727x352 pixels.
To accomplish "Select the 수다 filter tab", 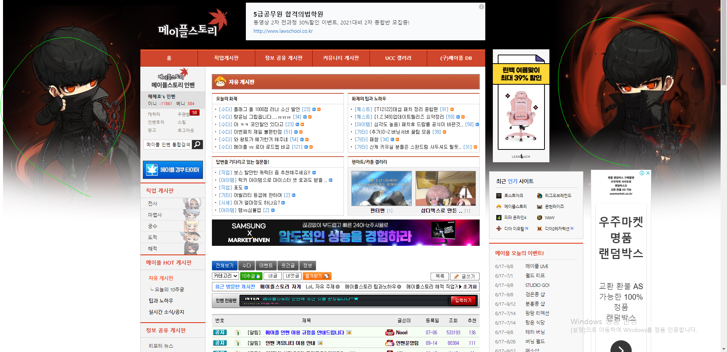I will 247,265.
